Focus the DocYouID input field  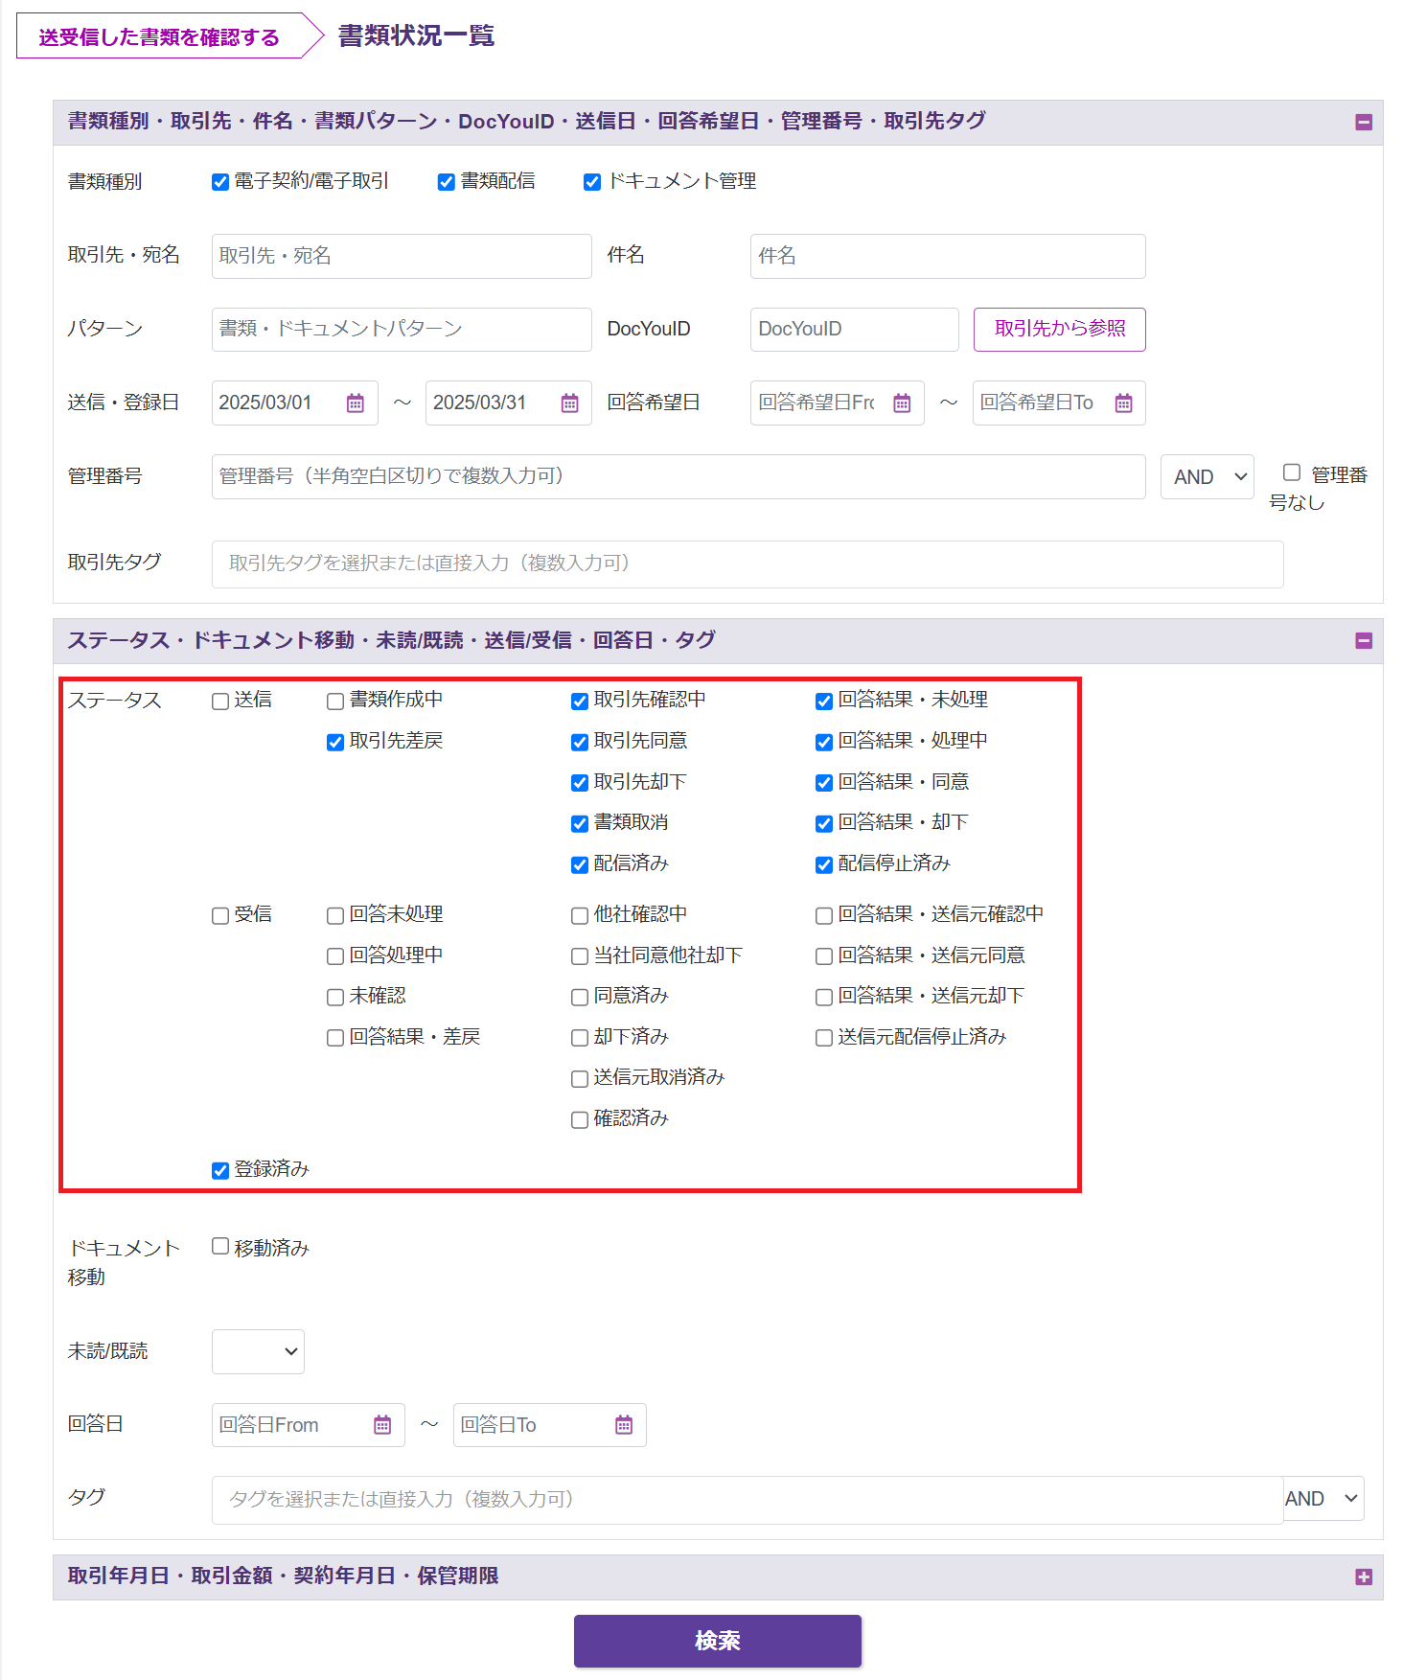(855, 330)
